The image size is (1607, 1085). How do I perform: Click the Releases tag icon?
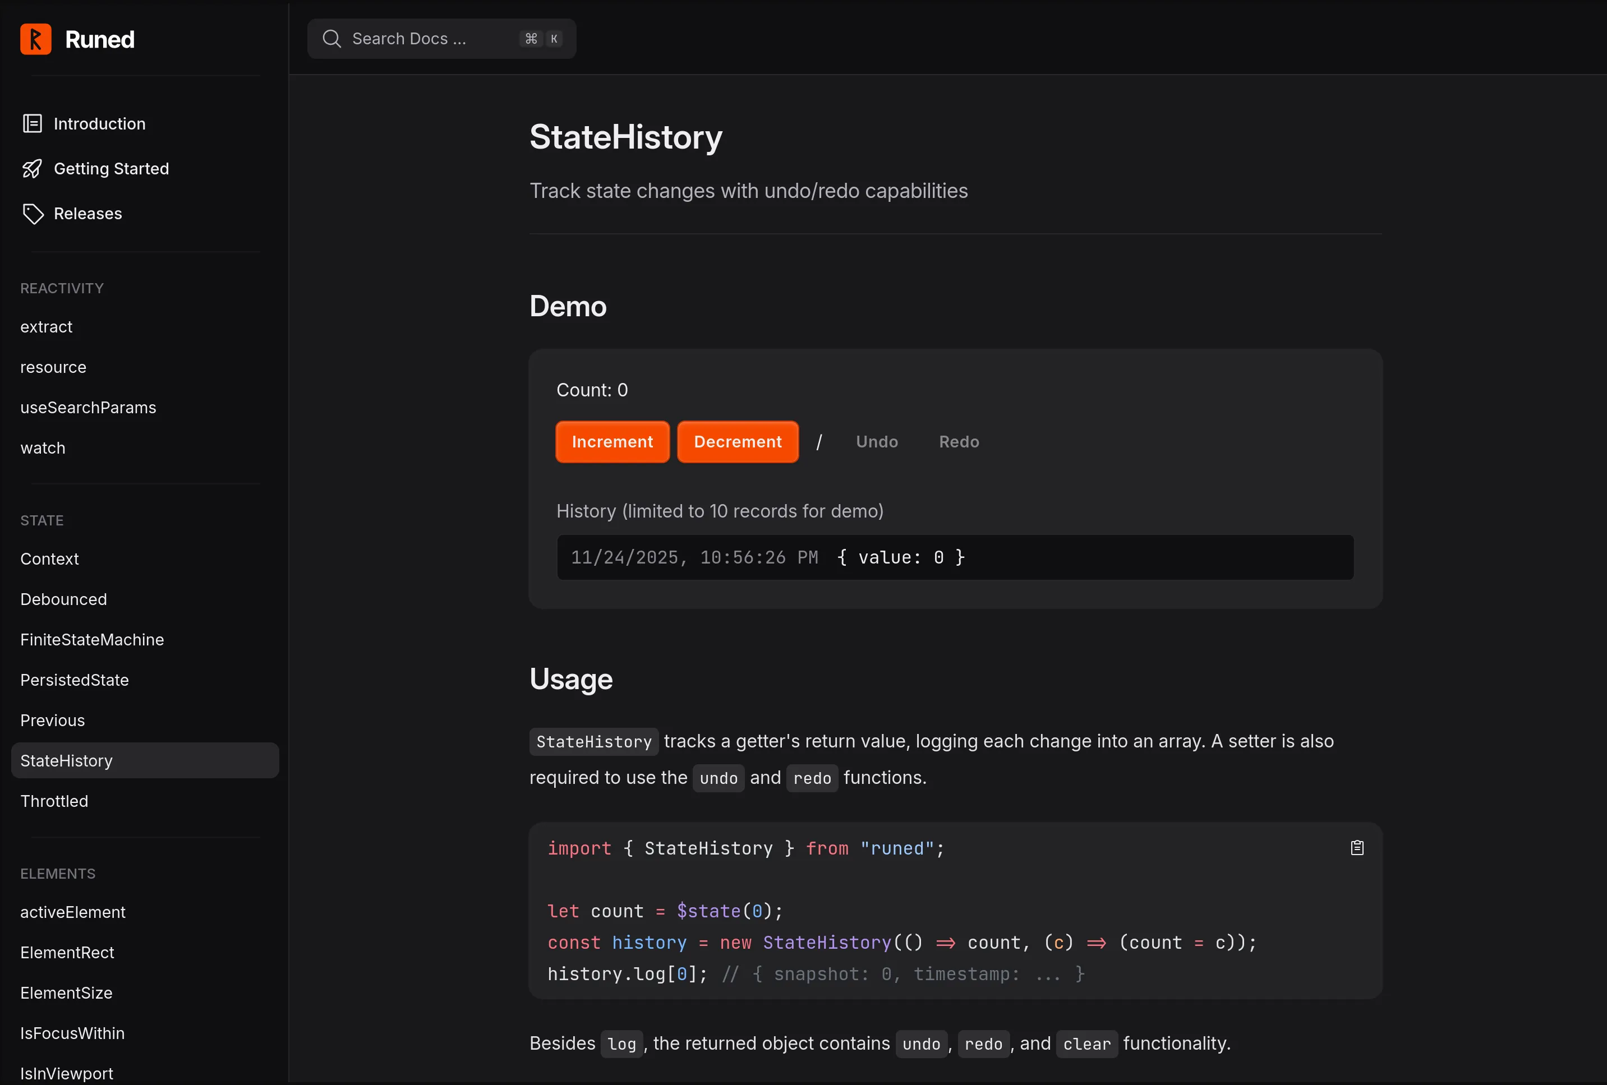pos(32,214)
